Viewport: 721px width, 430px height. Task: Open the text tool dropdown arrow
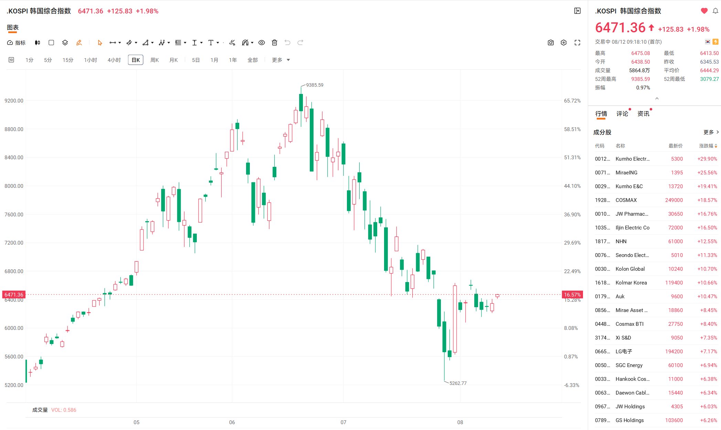[x=218, y=43]
